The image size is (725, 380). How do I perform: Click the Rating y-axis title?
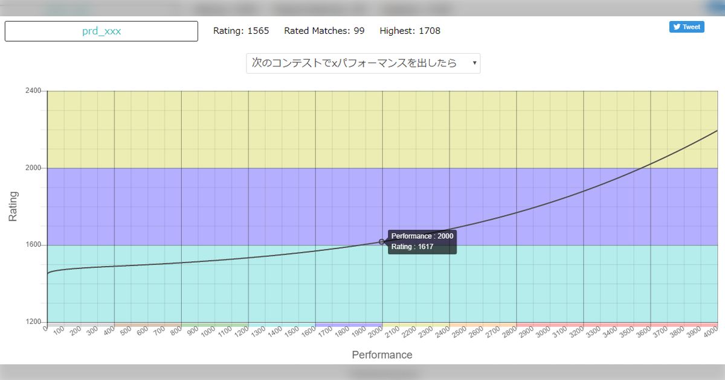tap(13, 206)
